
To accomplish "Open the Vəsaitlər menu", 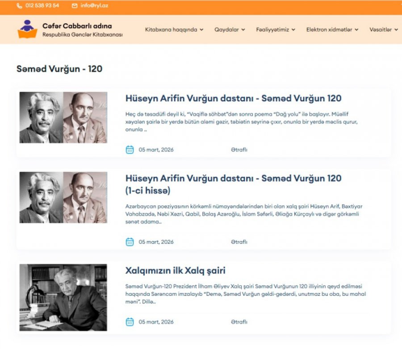I will [384, 29].
